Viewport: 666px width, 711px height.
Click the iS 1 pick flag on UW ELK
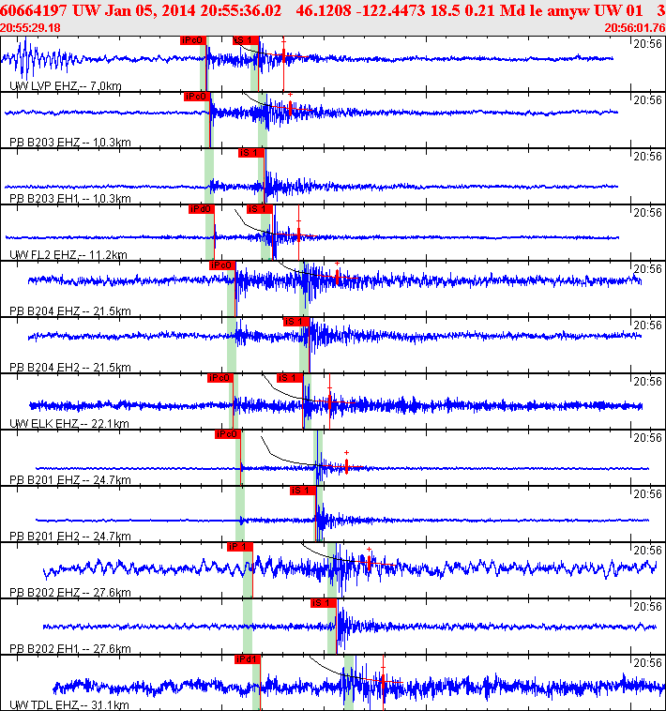tap(290, 378)
